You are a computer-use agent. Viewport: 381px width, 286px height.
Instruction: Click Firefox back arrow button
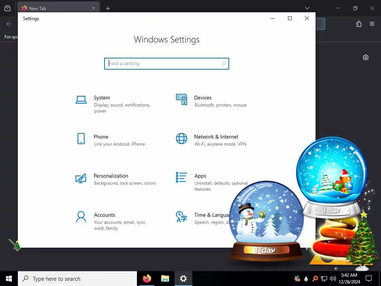point(9,24)
